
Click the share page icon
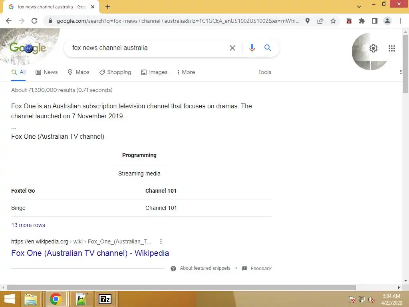pyautogui.click(x=320, y=21)
